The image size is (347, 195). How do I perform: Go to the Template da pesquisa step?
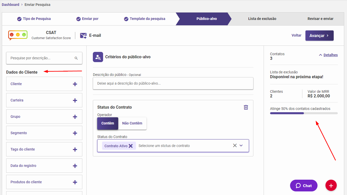coord(145,19)
